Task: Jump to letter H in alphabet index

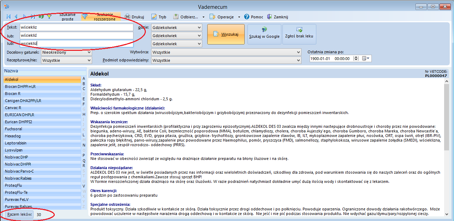Action: click(84, 114)
